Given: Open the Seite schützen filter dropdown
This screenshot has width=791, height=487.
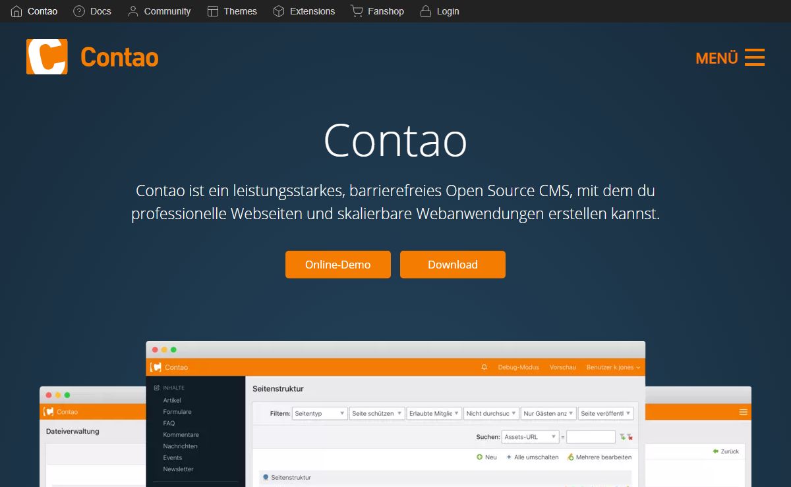Looking at the screenshot, I should point(376,413).
